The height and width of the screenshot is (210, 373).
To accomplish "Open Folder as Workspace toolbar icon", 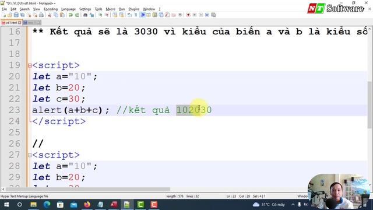I will point(174,15).
